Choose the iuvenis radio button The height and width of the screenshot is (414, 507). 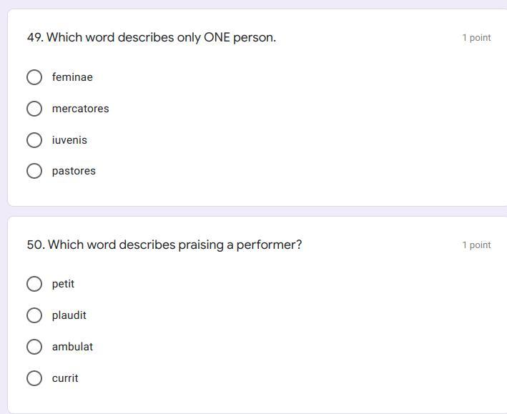click(x=34, y=140)
